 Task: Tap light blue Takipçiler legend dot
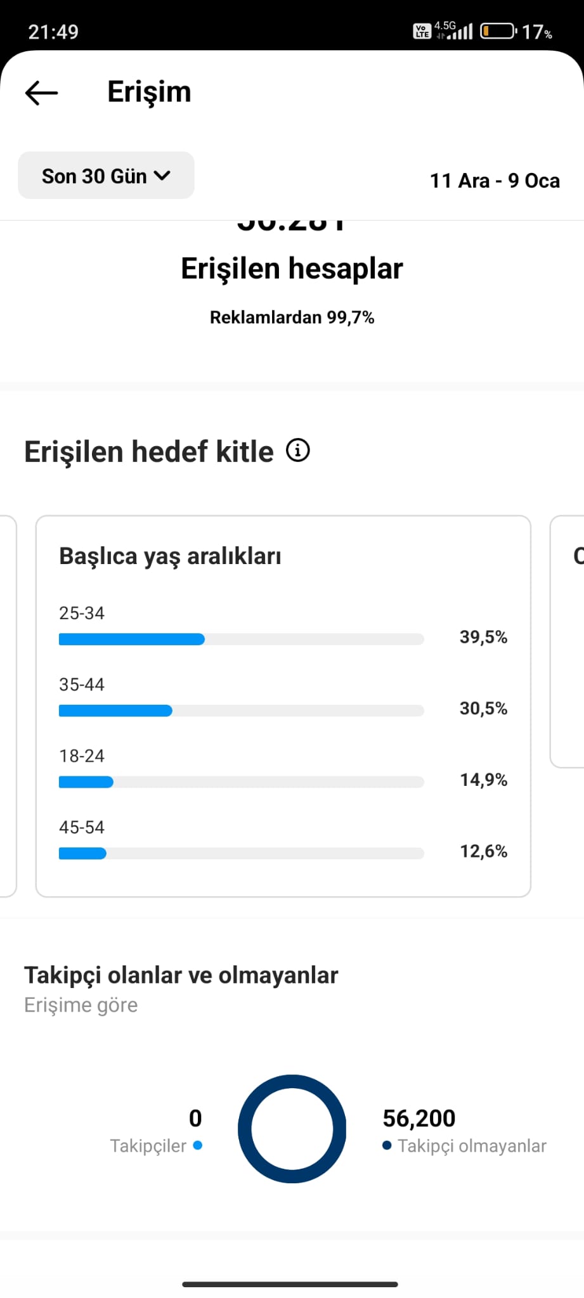(197, 1145)
